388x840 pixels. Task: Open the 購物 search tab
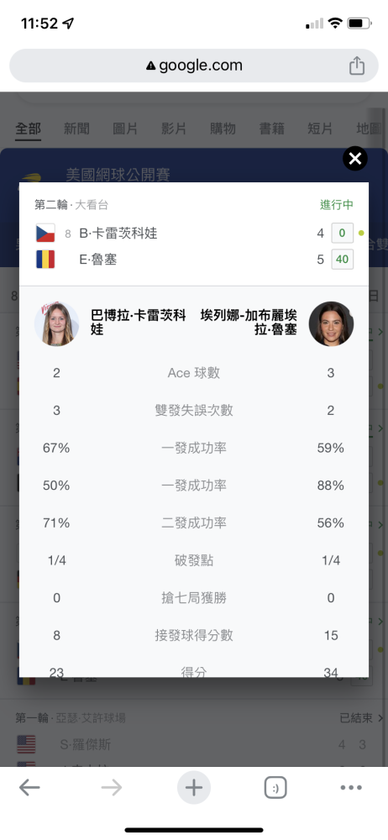pyautogui.click(x=223, y=129)
